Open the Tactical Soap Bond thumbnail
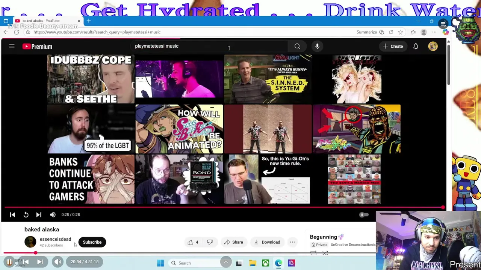This screenshot has width=481, height=270. click(x=179, y=179)
